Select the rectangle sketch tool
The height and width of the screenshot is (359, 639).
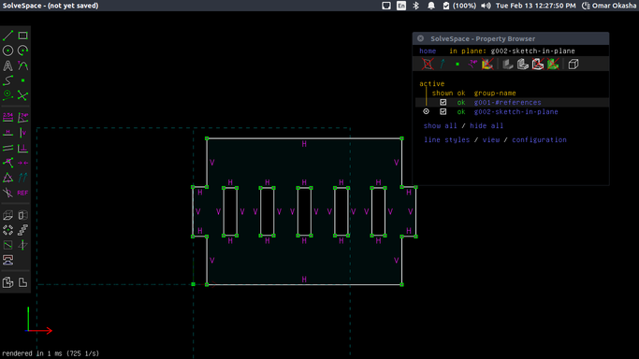click(x=22, y=36)
